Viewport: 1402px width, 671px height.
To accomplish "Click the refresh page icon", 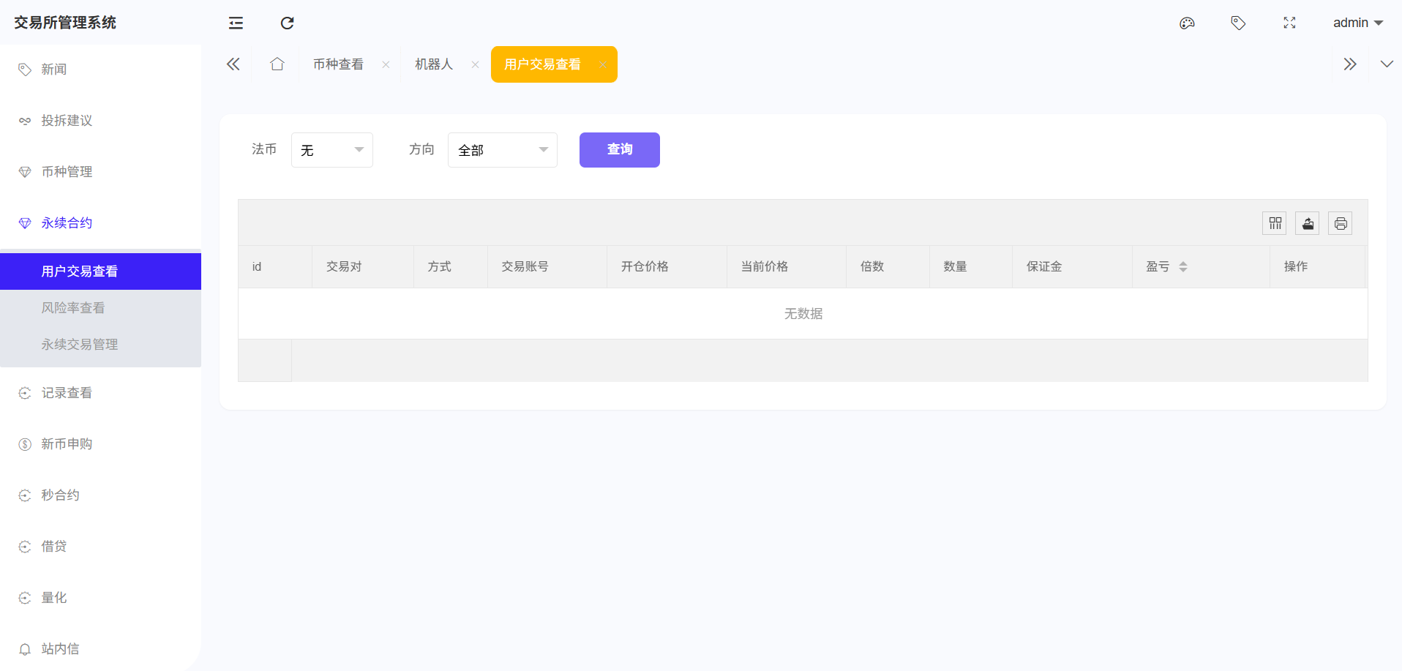I will 287,23.
